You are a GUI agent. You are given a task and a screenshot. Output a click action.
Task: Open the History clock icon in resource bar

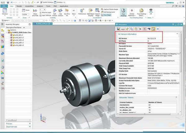point(2,67)
